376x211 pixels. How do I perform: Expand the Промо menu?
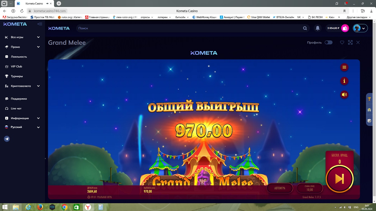tap(22, 47)
